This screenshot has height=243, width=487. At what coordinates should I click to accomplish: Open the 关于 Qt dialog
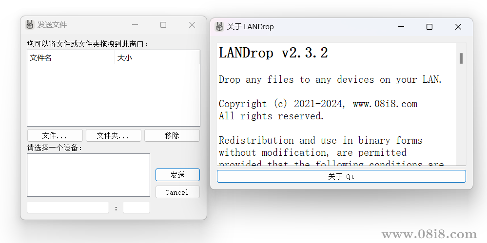[341, 176]
